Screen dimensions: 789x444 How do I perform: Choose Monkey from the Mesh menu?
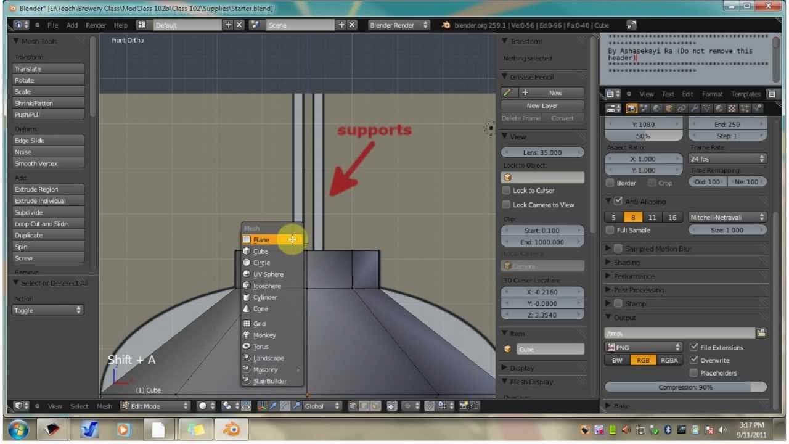[272, 335]
